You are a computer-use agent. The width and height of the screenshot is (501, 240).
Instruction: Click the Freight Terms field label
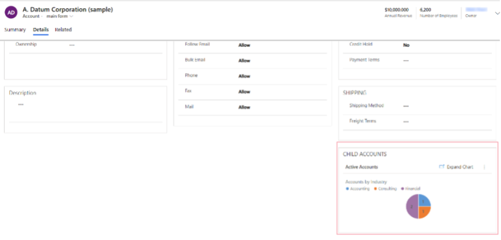[363, 121]
